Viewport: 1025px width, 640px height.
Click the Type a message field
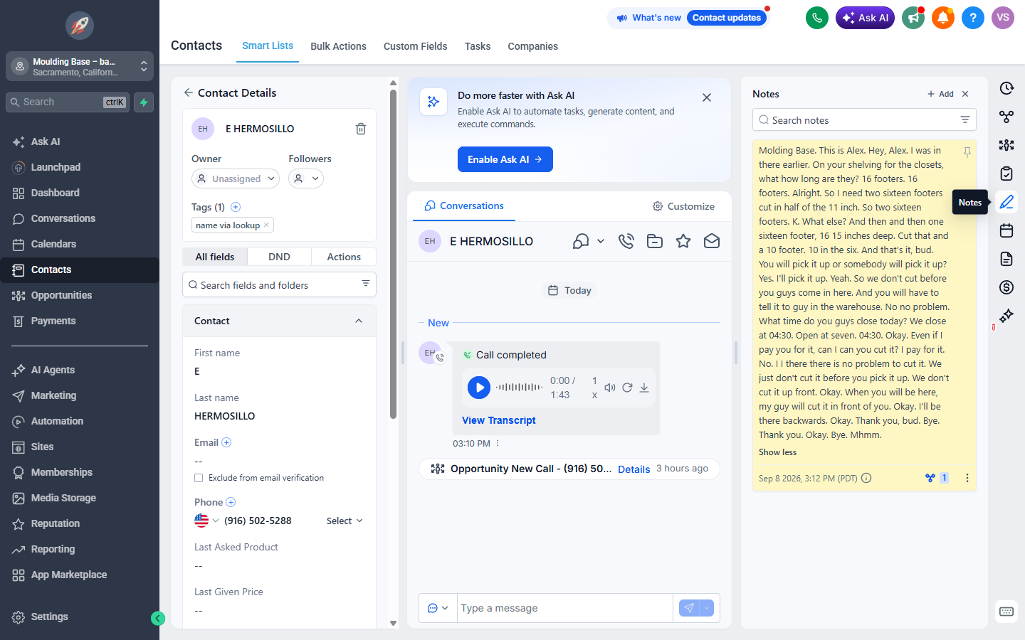click(x=565, y=608)
